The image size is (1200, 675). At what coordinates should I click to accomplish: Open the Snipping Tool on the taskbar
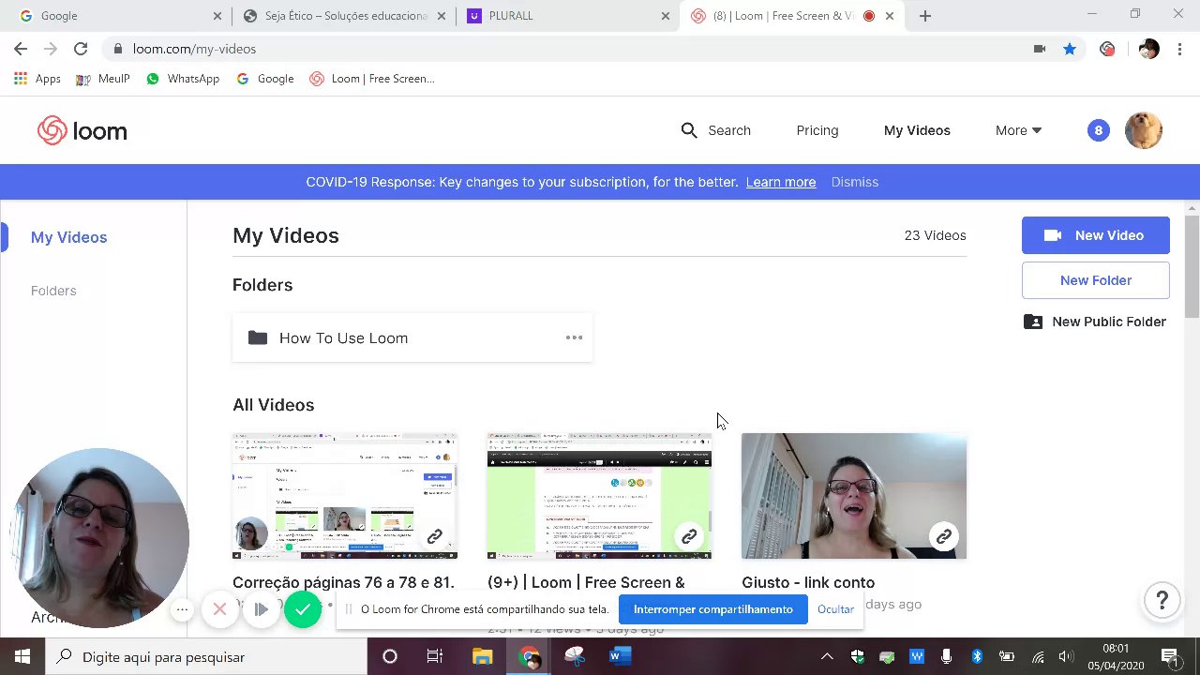pos(574,657)
